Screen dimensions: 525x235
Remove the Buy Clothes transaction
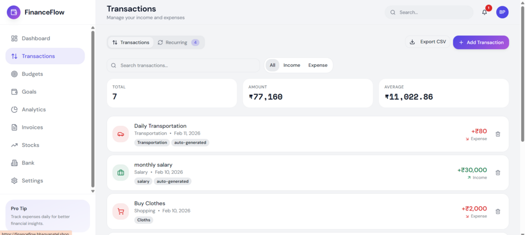[x=498, y=211]
